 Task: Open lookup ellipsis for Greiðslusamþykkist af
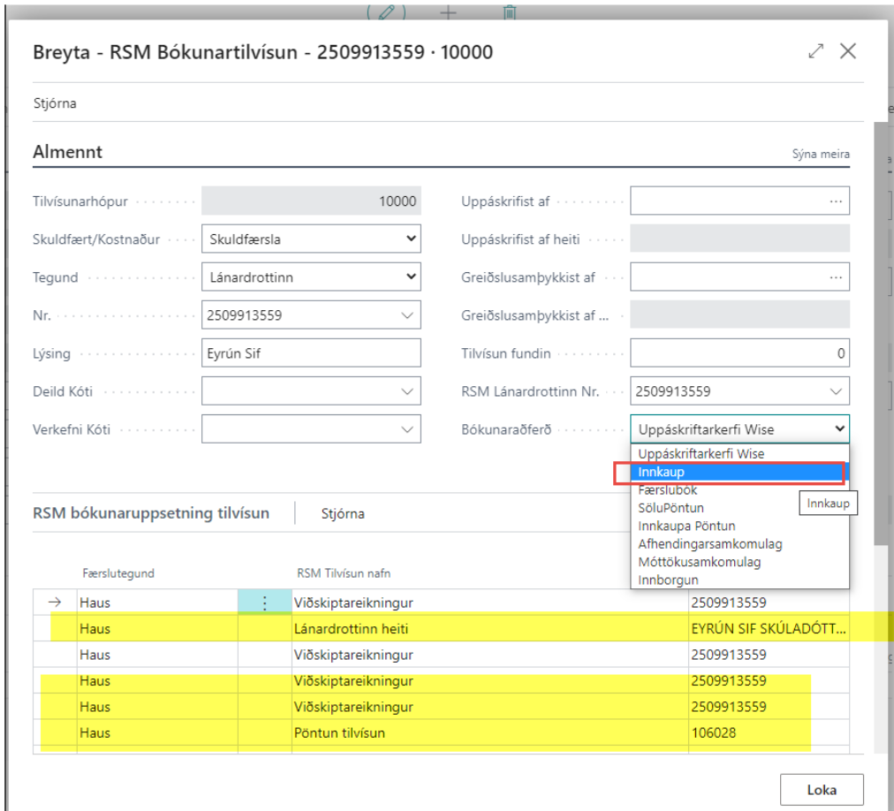(835, 277)
